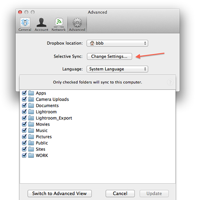Open the Account preferences icon
This screenshot has height=200, width=200.
41,23
